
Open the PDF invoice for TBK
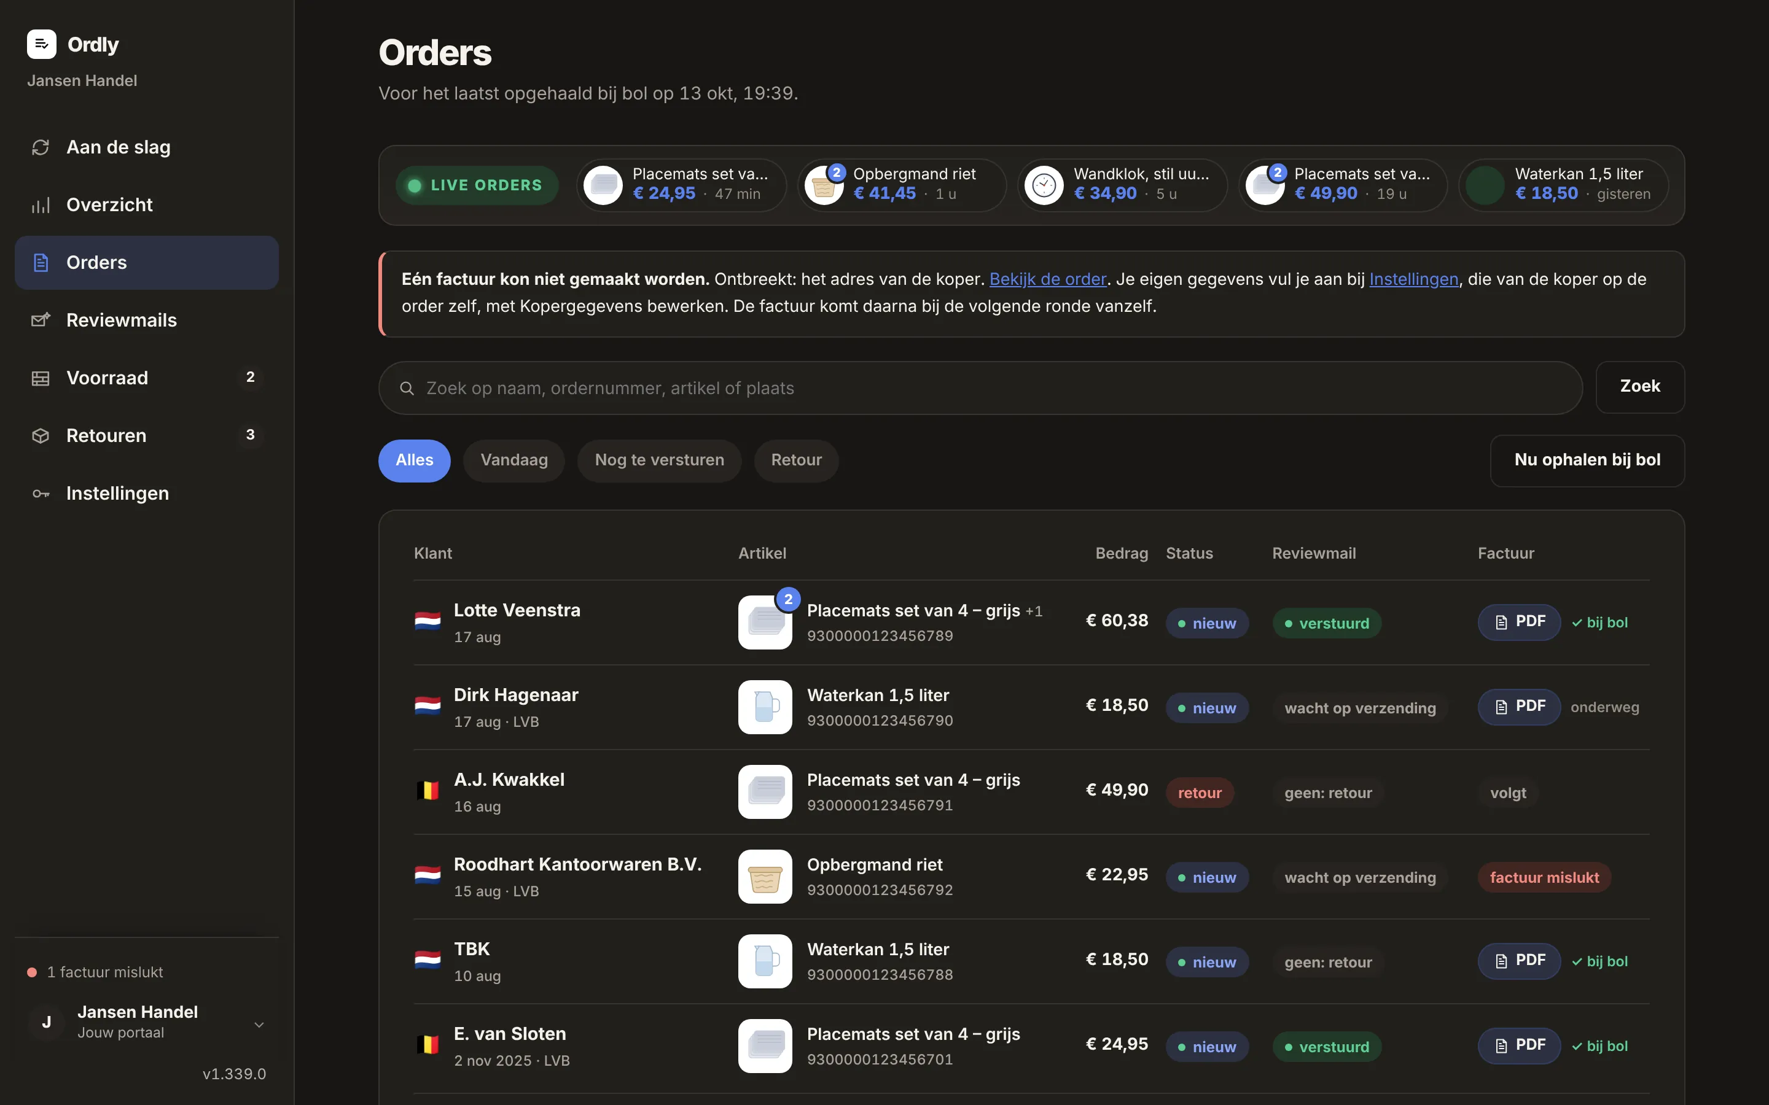(x=1519, y=961)
